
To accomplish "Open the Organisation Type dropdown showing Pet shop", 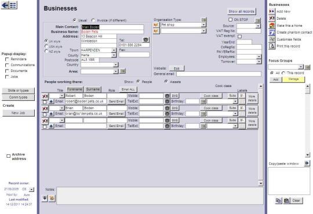I will (x=203, y=25).
